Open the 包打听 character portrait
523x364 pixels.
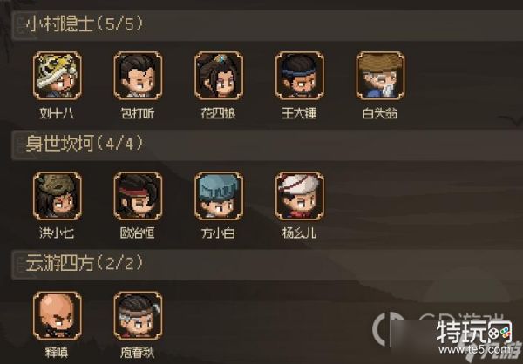[138, 76]
